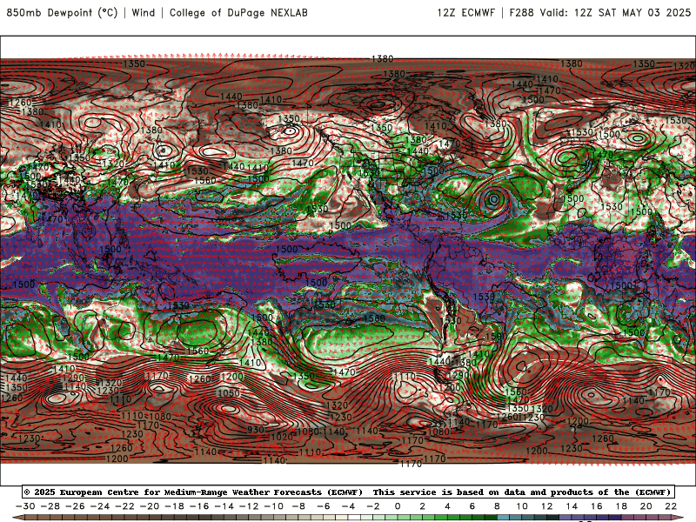Click the 'F288' forecast hour label

point(521,12)
